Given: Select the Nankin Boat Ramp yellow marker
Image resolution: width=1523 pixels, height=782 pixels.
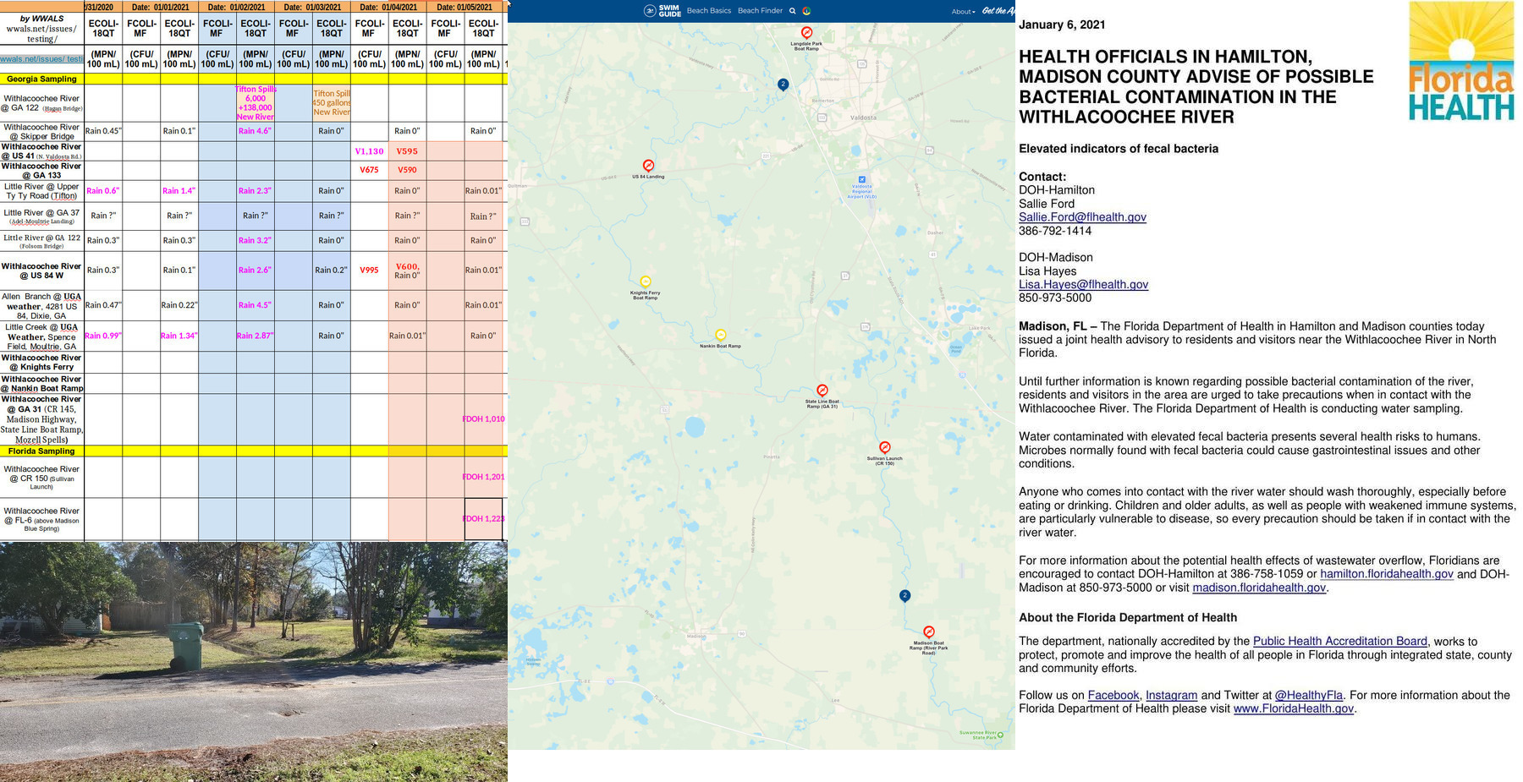Looking at the screenshot, I should tap(720, 335).
